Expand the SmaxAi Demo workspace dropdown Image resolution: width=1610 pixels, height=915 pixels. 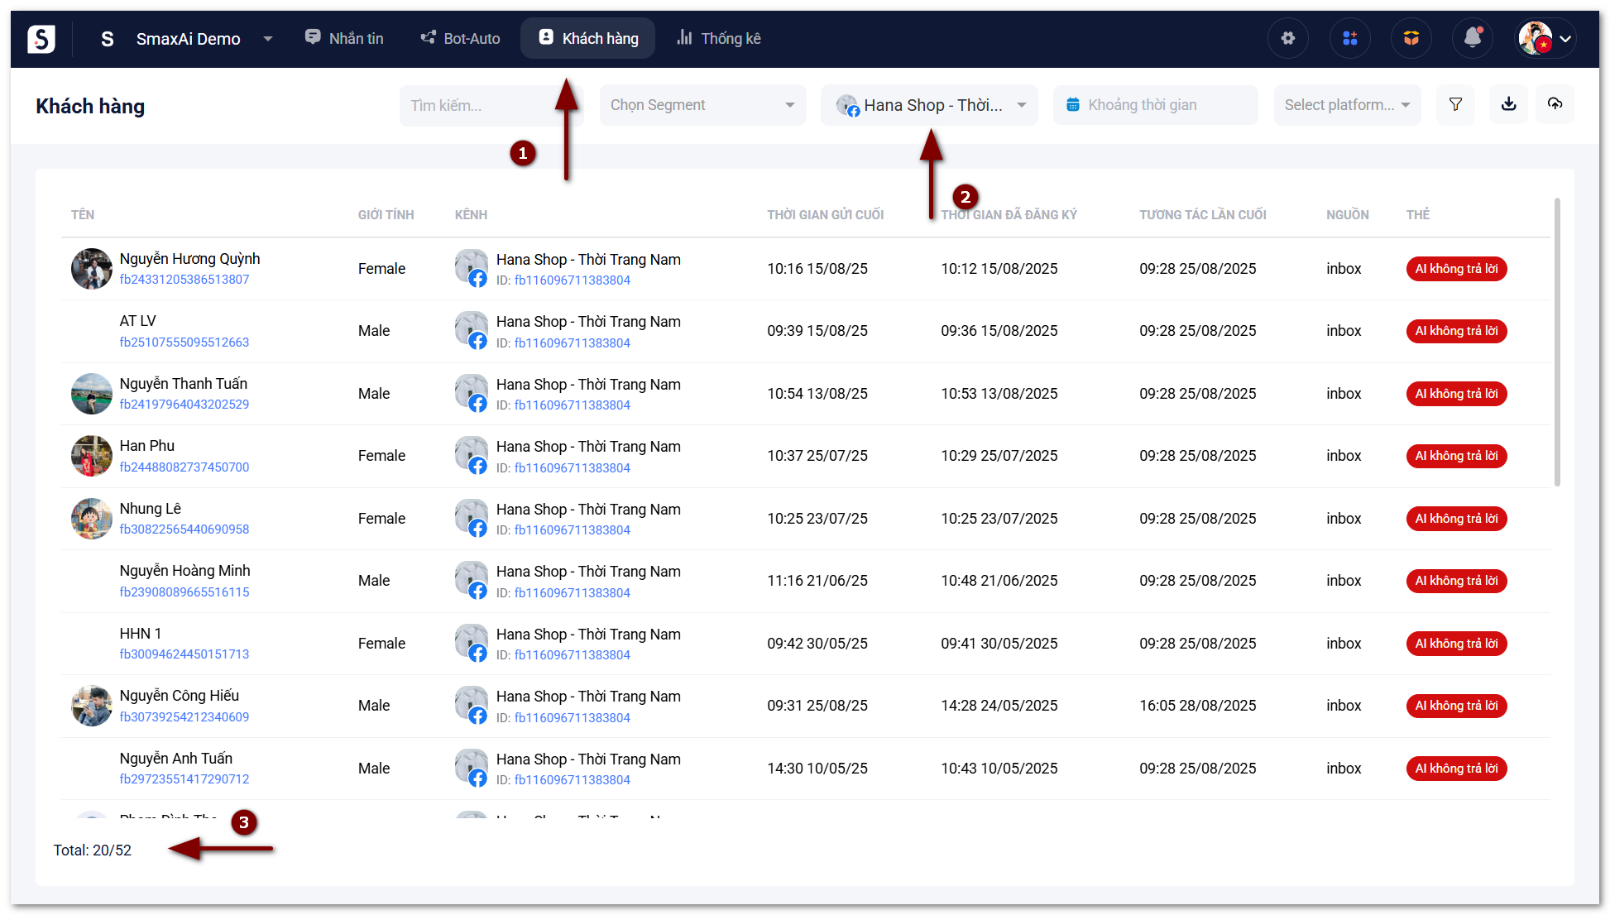[x=267, y=39]
